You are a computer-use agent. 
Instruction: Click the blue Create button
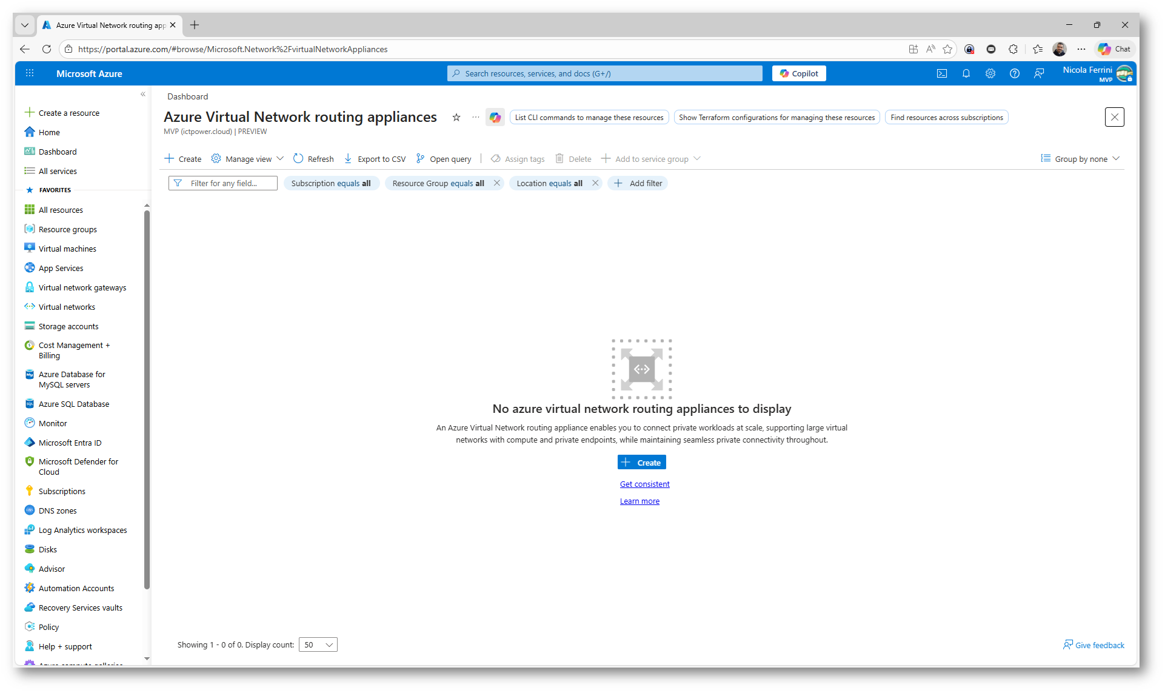(x=641, y=463)
